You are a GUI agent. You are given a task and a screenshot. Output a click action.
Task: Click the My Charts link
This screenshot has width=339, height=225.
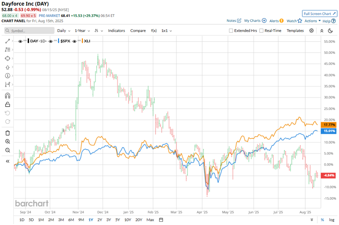[252, 21]
